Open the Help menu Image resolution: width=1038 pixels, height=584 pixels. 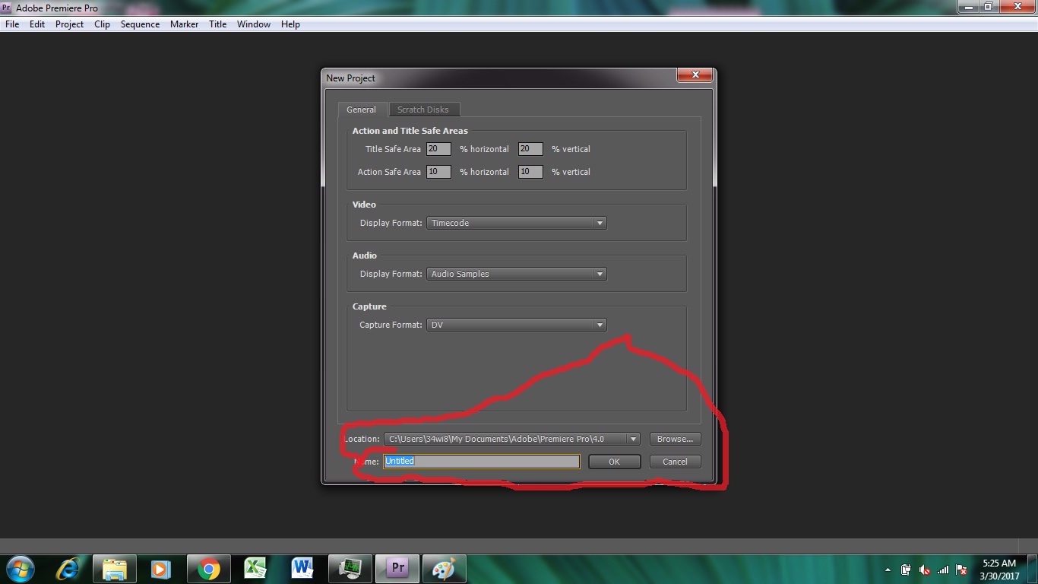[290, 24]
